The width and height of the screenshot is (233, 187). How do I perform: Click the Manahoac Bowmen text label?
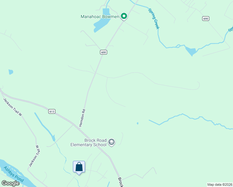point(100,17)
